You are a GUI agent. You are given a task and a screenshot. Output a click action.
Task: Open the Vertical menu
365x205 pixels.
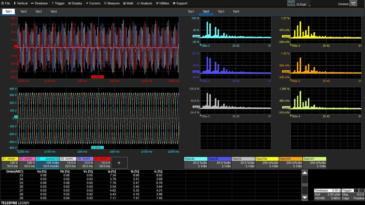tap(21, 3)
